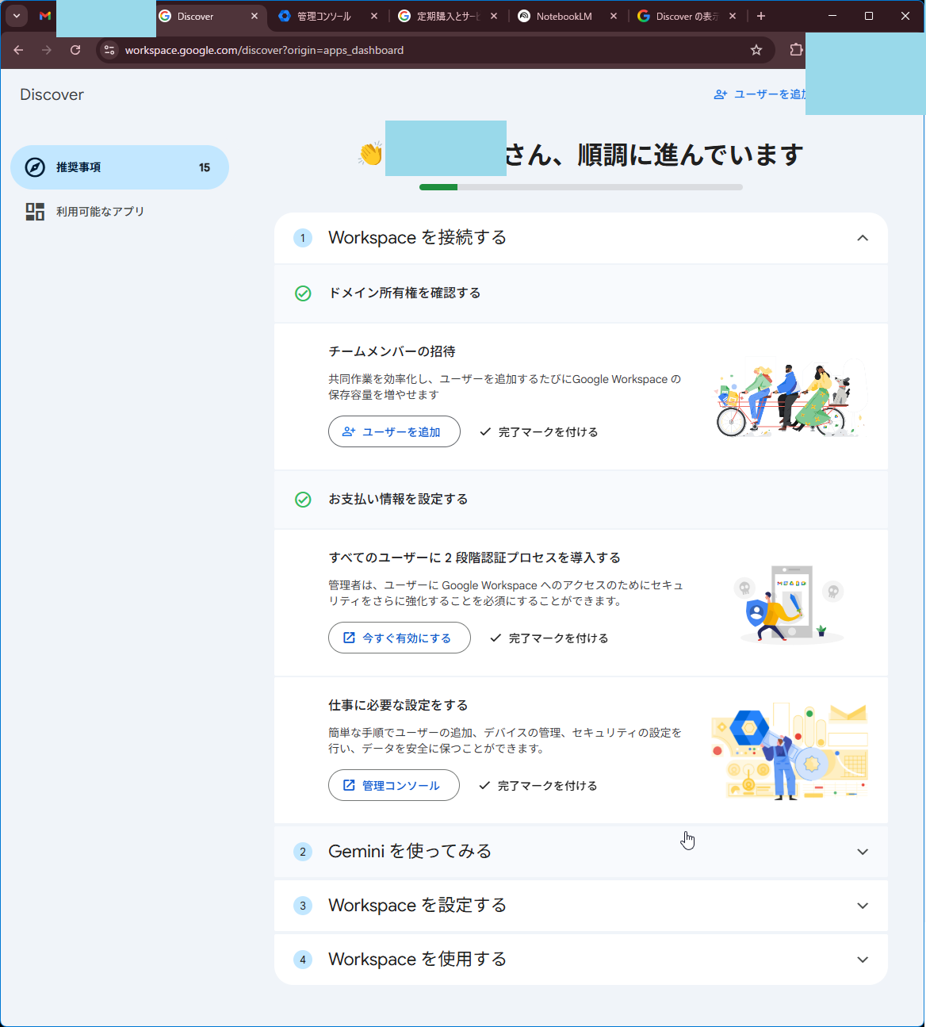Select 利用可能なアプリ in the sidebar
The width and height of the screenshot is (926, 1027).
[x=100, y=212]
